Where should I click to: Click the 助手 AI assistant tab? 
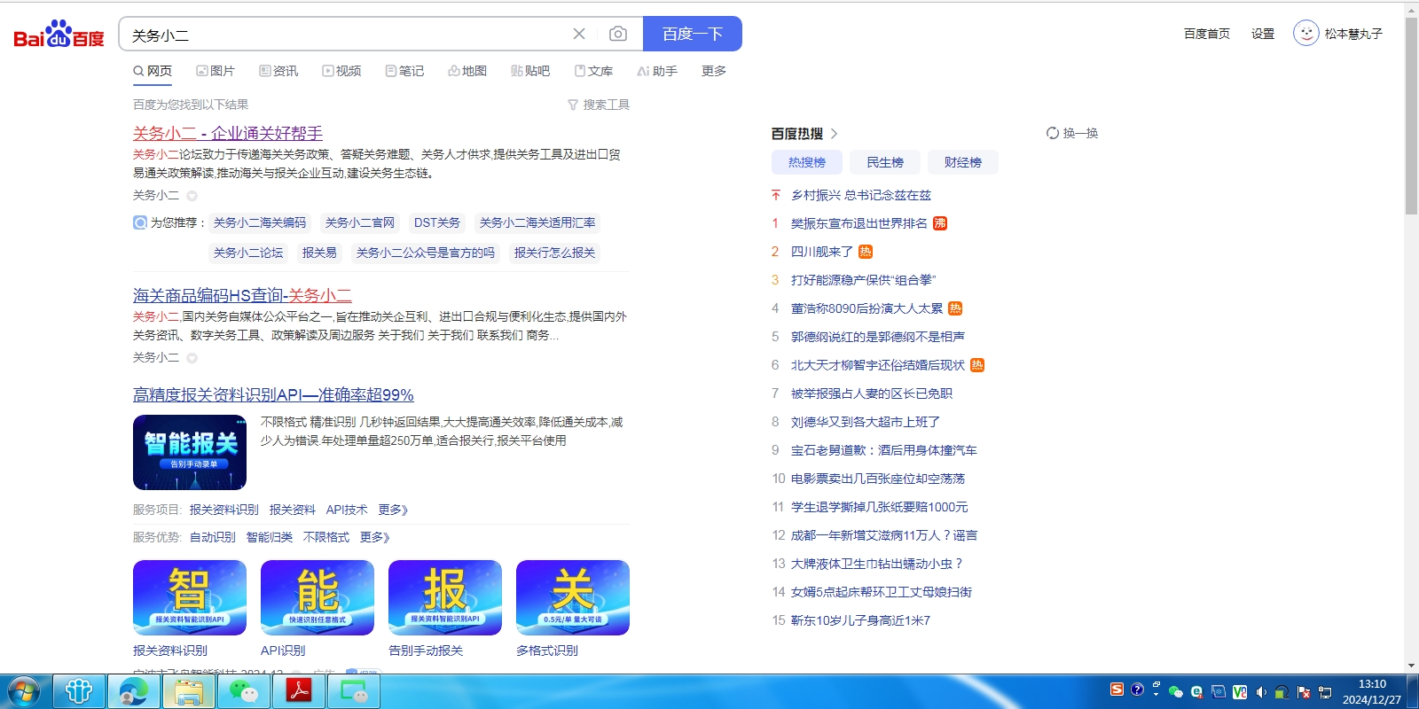pos(657,71)
